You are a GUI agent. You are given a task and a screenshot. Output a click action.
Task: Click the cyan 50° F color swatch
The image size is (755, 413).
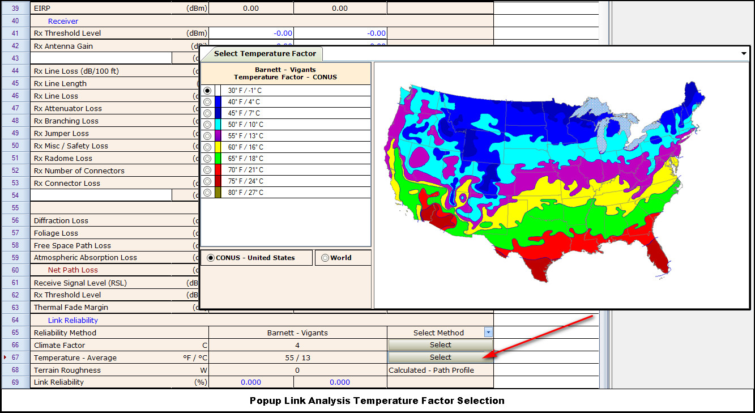(x=218, y=125)
